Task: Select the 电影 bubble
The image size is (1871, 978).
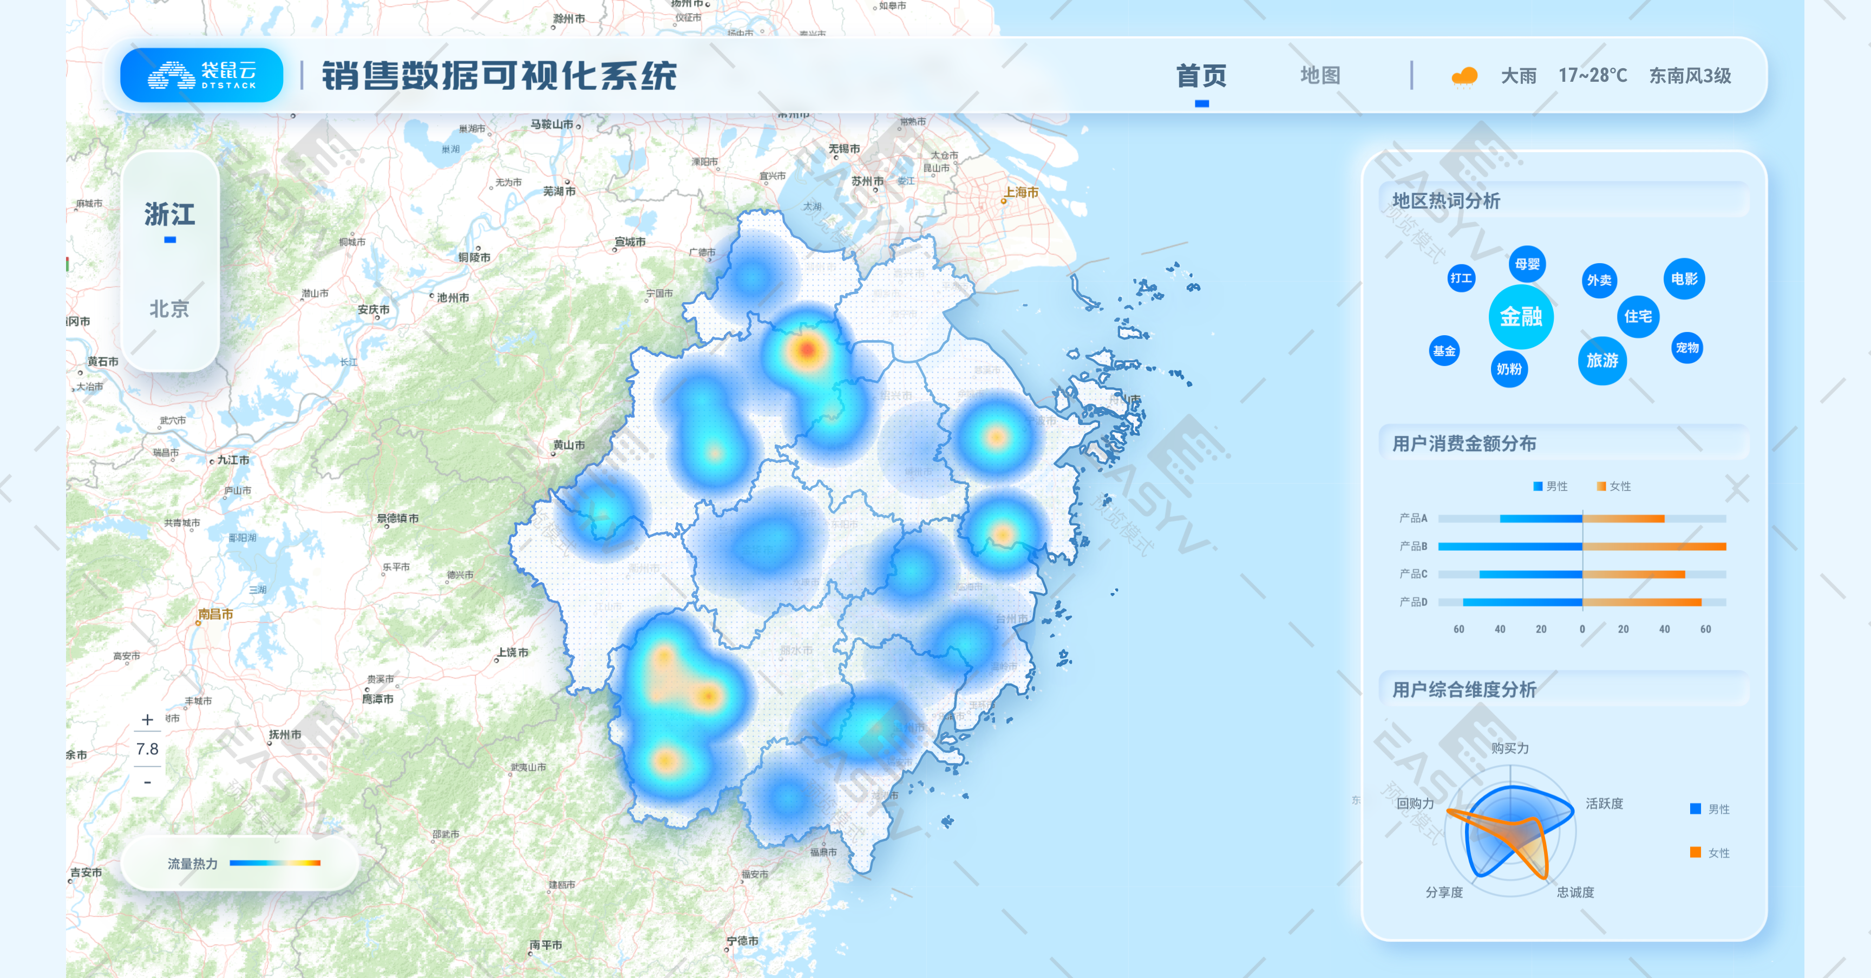Action: click(x=1684, y=279)
